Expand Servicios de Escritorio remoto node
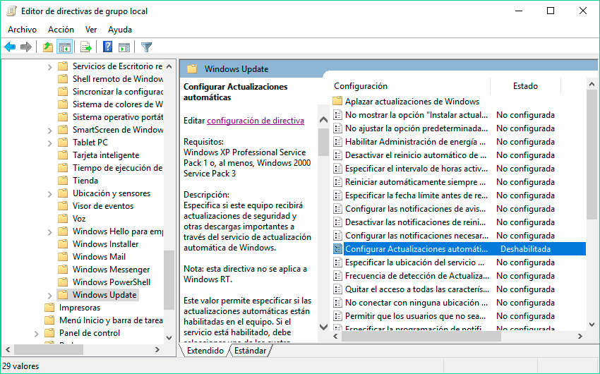 [49, 67]
